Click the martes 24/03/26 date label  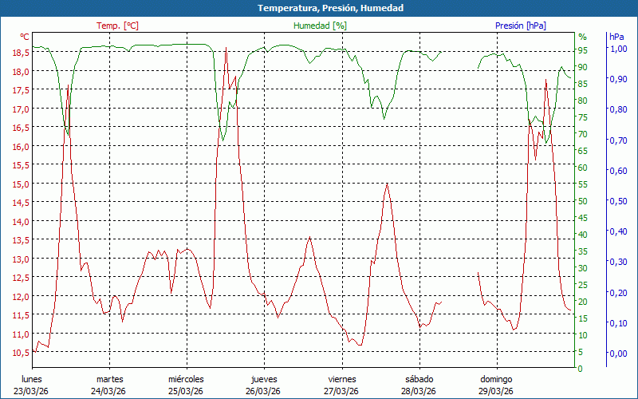[109, 385]
